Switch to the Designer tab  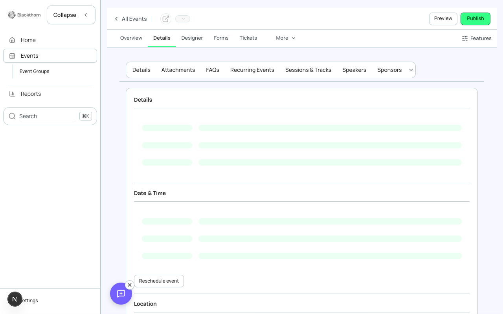(192, 38)
